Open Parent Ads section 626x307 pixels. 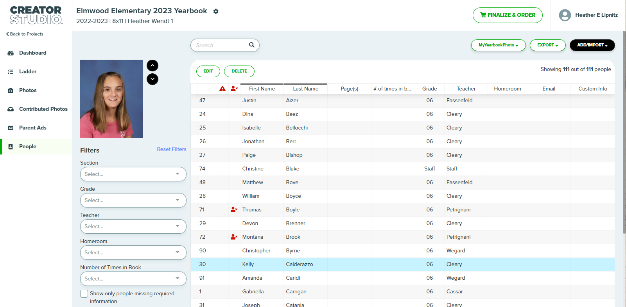(x=32, y=128)
